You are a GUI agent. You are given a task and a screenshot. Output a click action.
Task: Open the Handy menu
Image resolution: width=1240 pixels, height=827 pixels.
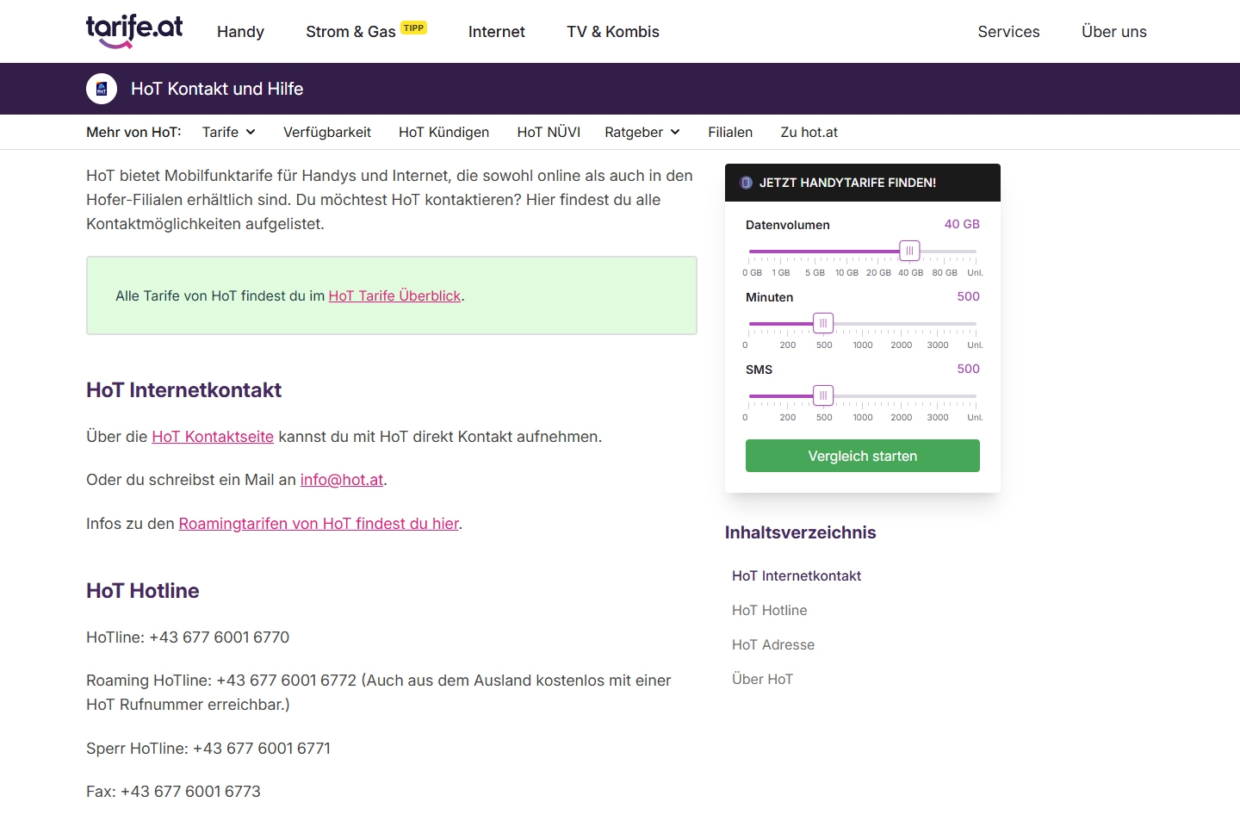[240, 32]
